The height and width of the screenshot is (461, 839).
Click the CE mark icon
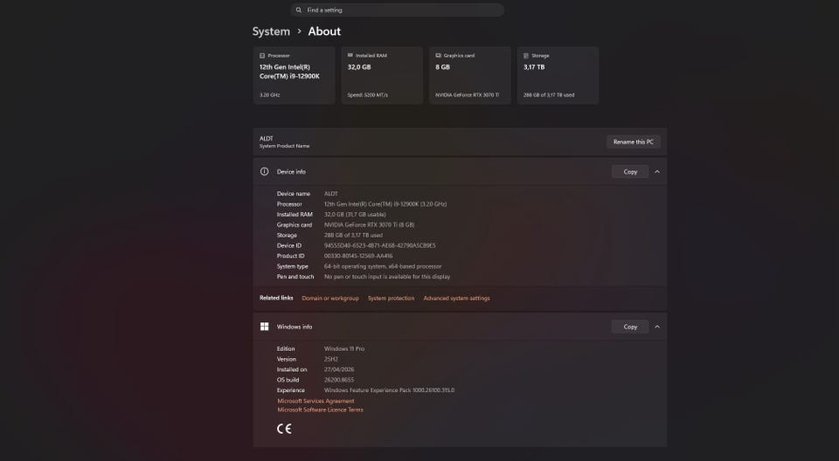(x=284, y=429)
